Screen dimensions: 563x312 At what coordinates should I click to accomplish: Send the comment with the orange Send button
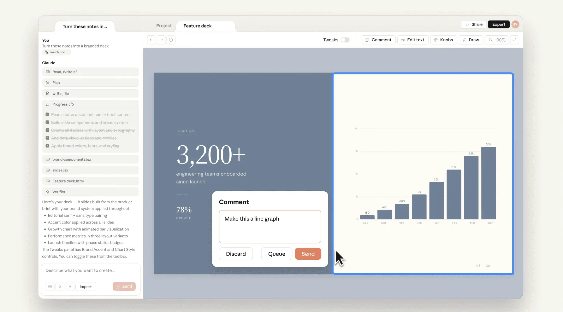308,254
